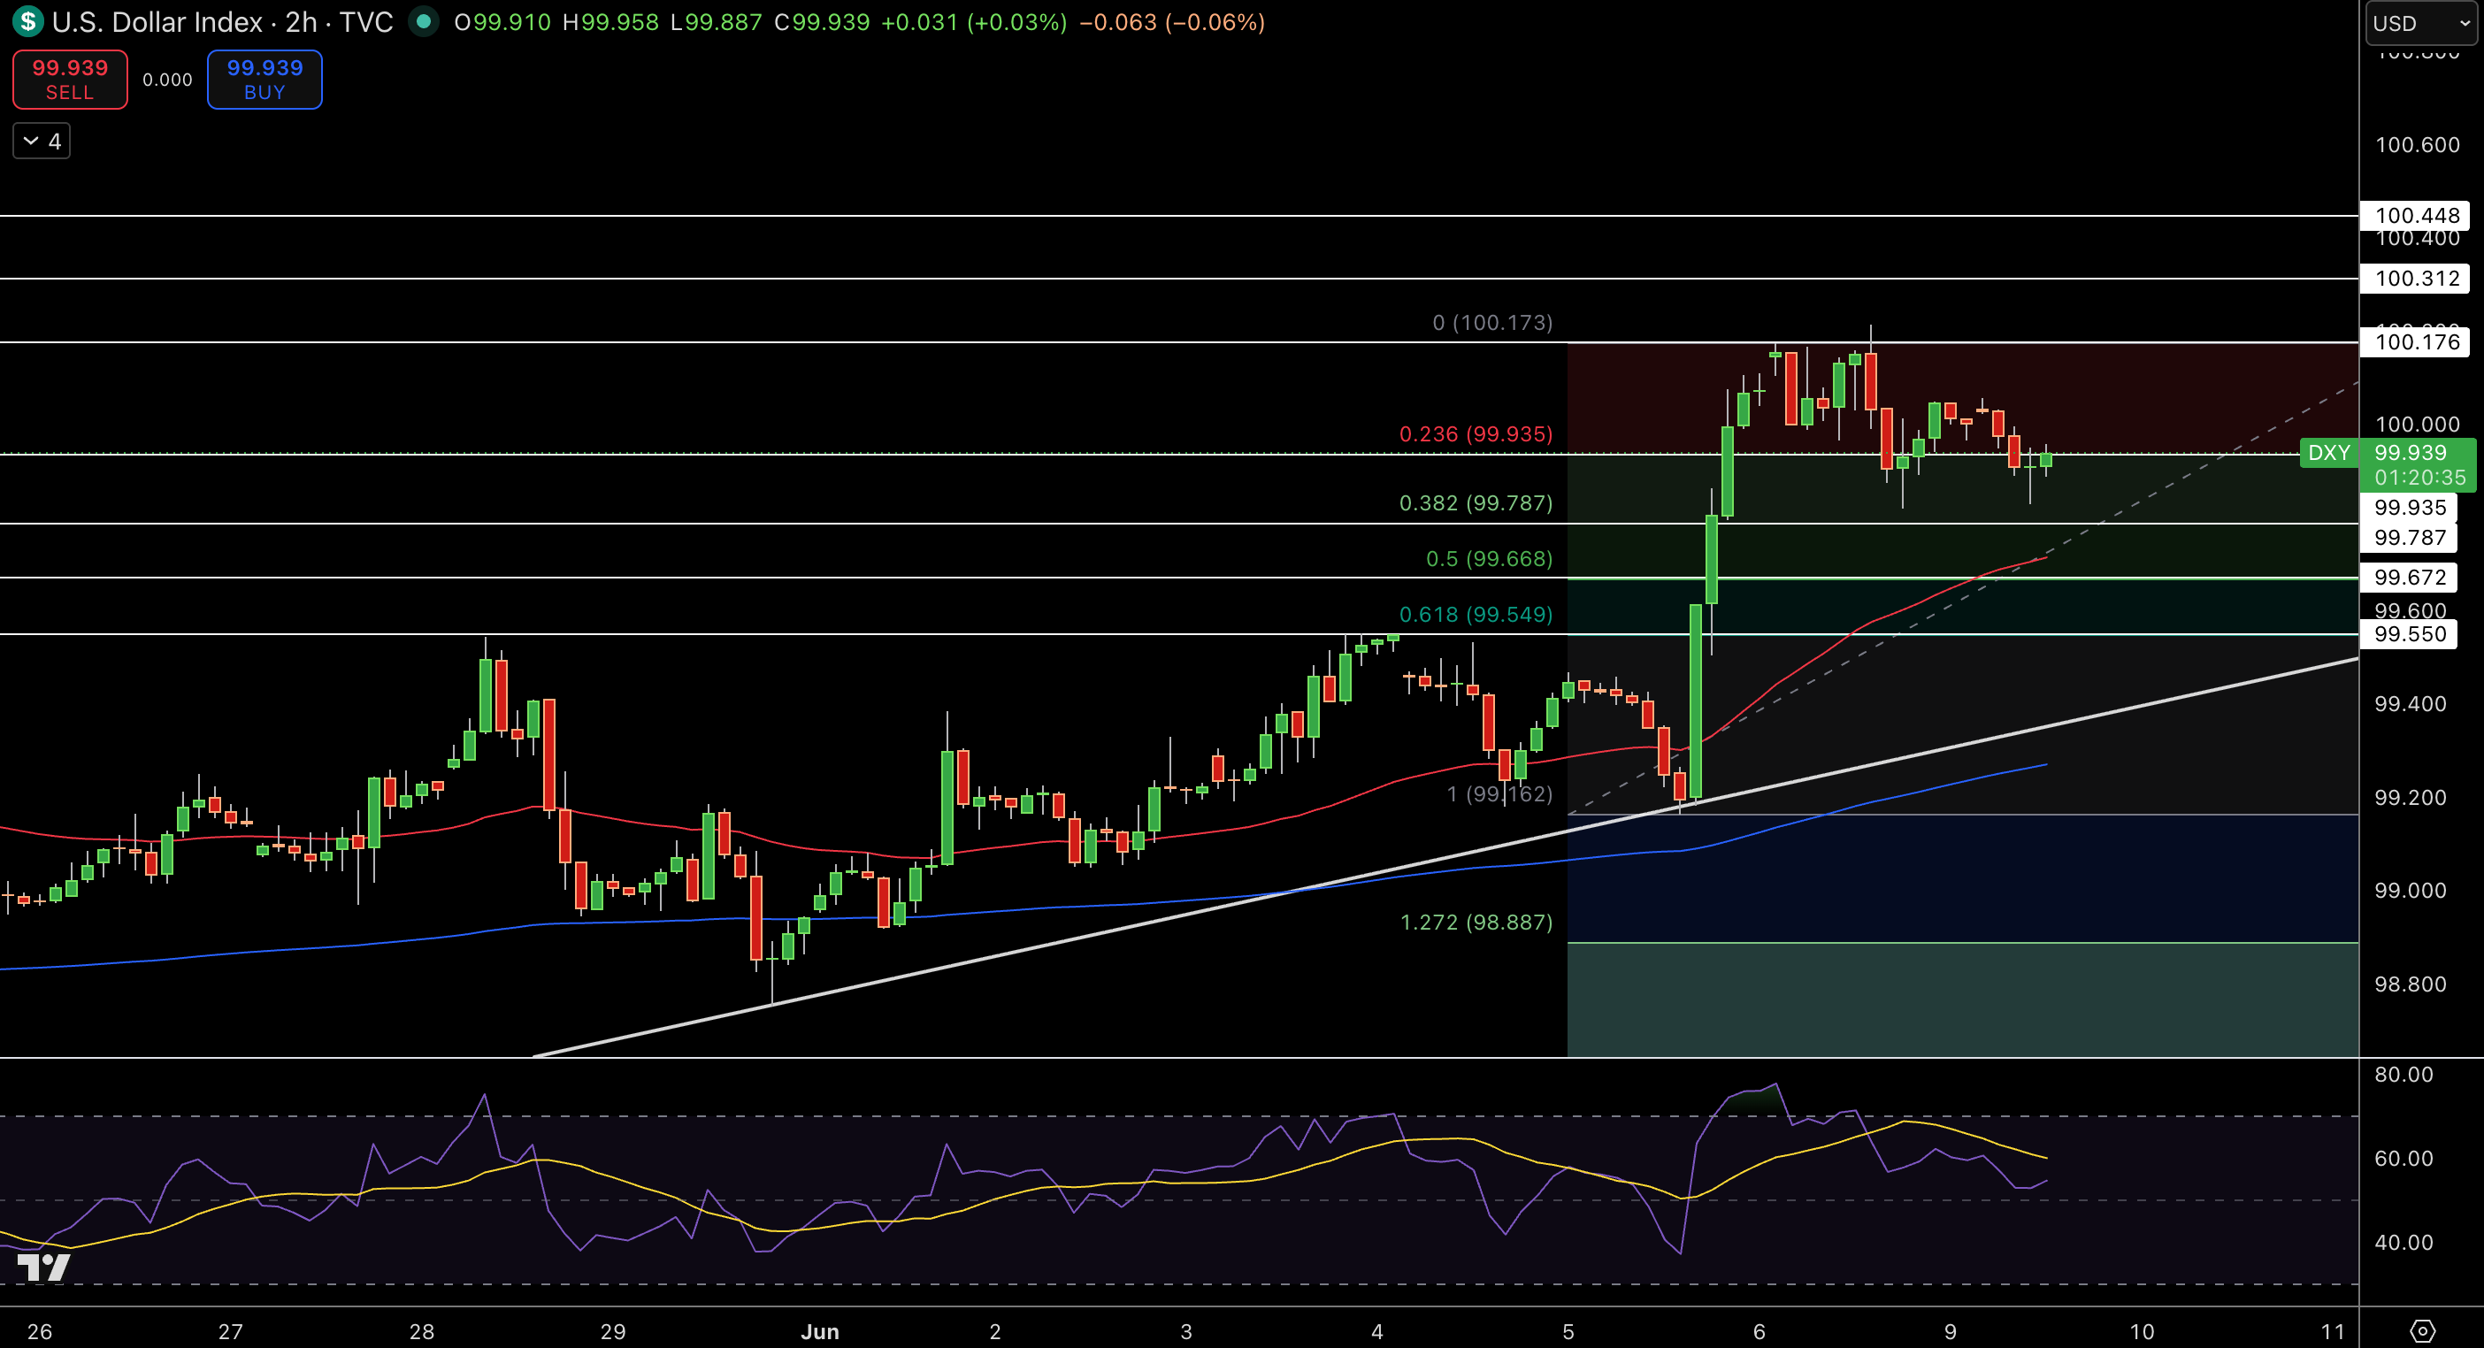Open chart settings gear icon

coord(2421,1331)
